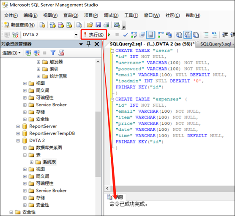This screenshot has width=235, height=216.
Task: Switch to Results to Grid
Action: pyautogui.click(x=188, y=35)
